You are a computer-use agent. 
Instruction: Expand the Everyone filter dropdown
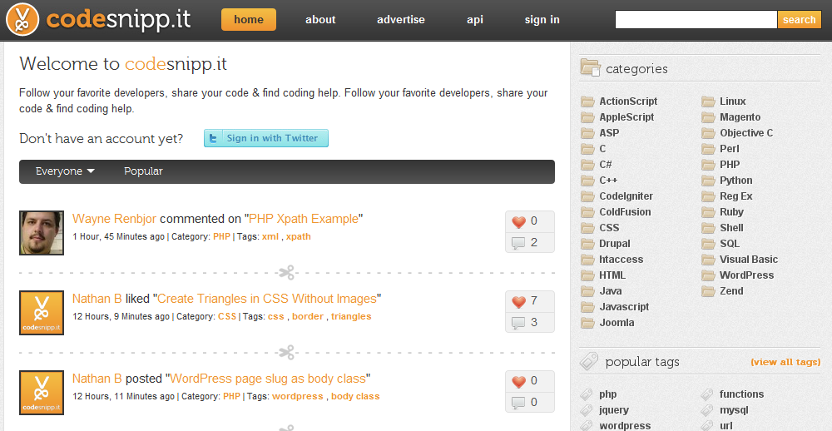tap(65, 171)
